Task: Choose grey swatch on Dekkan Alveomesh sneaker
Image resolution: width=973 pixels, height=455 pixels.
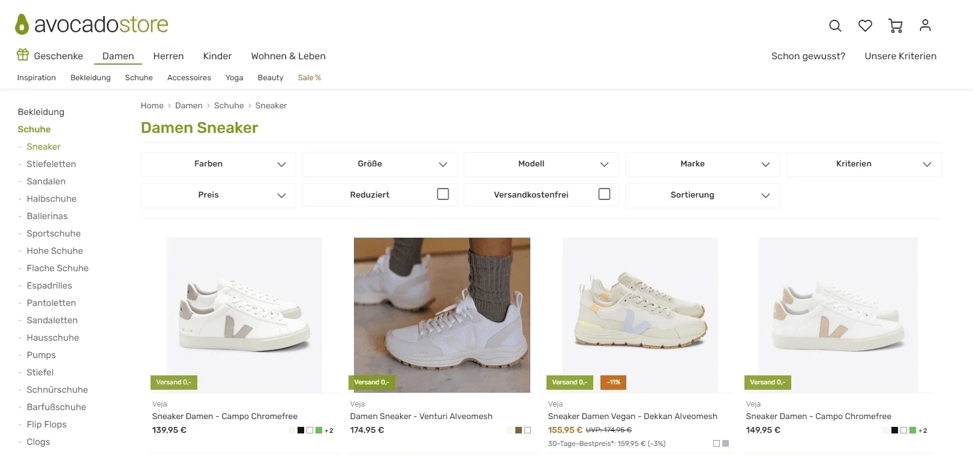Action: tap(725, 444)
